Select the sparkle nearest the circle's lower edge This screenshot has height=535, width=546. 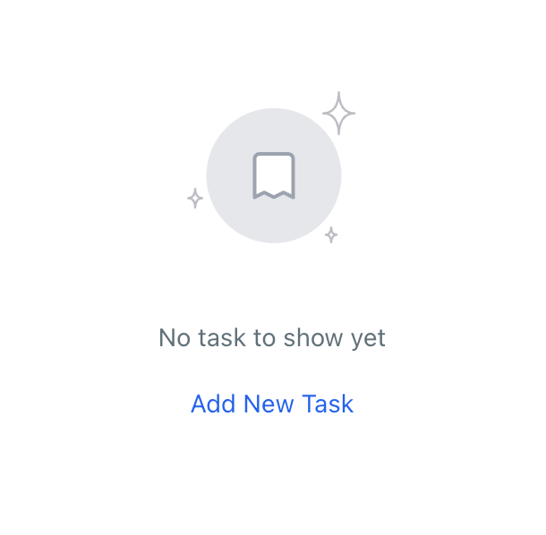pos(331,235)
